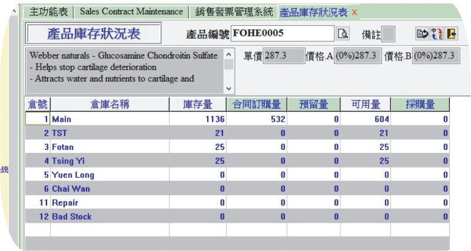Switch to 銷售發票管理系統 tab

[x=234, y=12]
